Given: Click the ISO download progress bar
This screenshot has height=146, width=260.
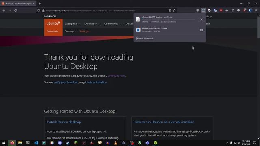Looking at the screenshot, I should point(169,19).
